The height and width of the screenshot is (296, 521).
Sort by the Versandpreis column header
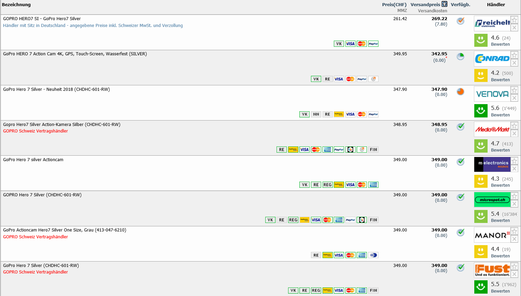click(x=425, y=4)
